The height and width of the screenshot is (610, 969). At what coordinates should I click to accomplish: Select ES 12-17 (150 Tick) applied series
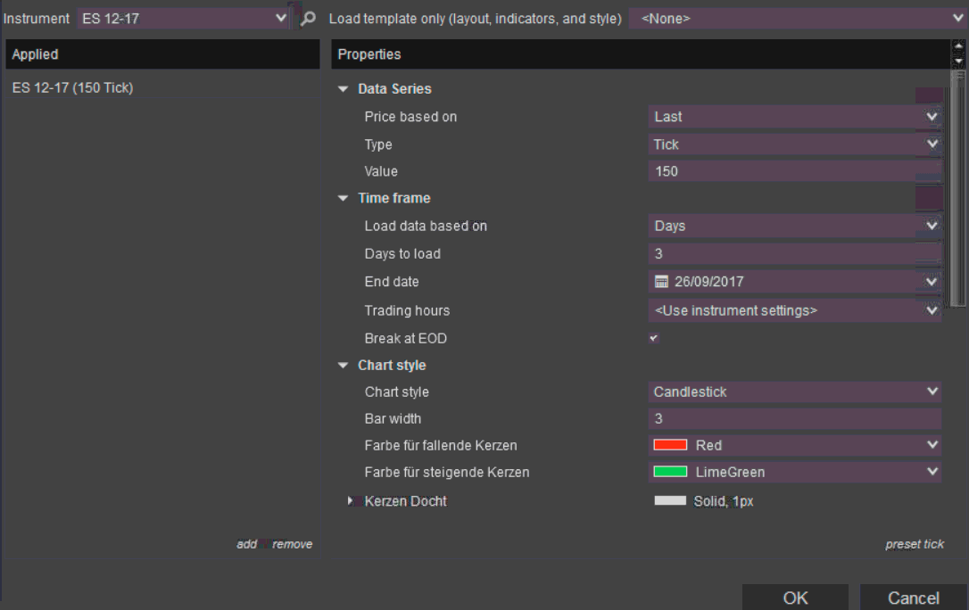(x=73, y=87)
